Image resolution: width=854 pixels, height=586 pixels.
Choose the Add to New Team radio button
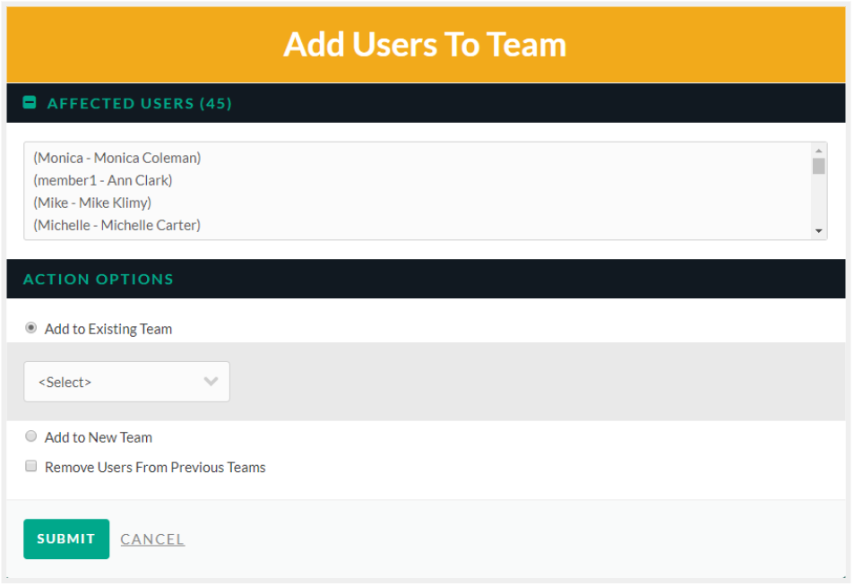(31, 436)
